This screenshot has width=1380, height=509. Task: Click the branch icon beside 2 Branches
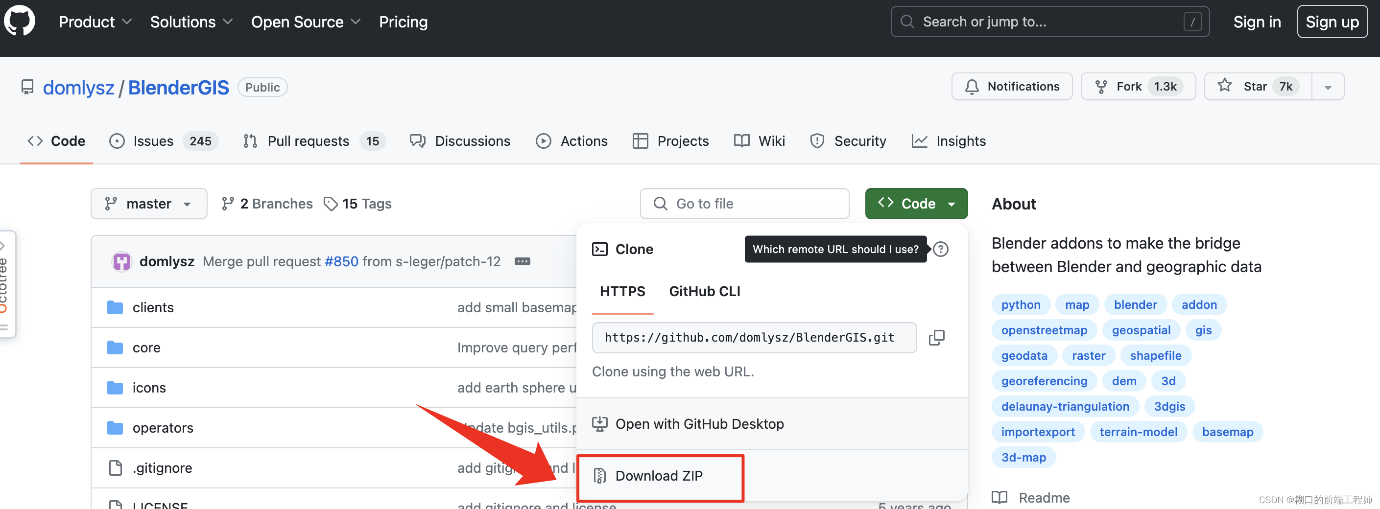point(228,204)
